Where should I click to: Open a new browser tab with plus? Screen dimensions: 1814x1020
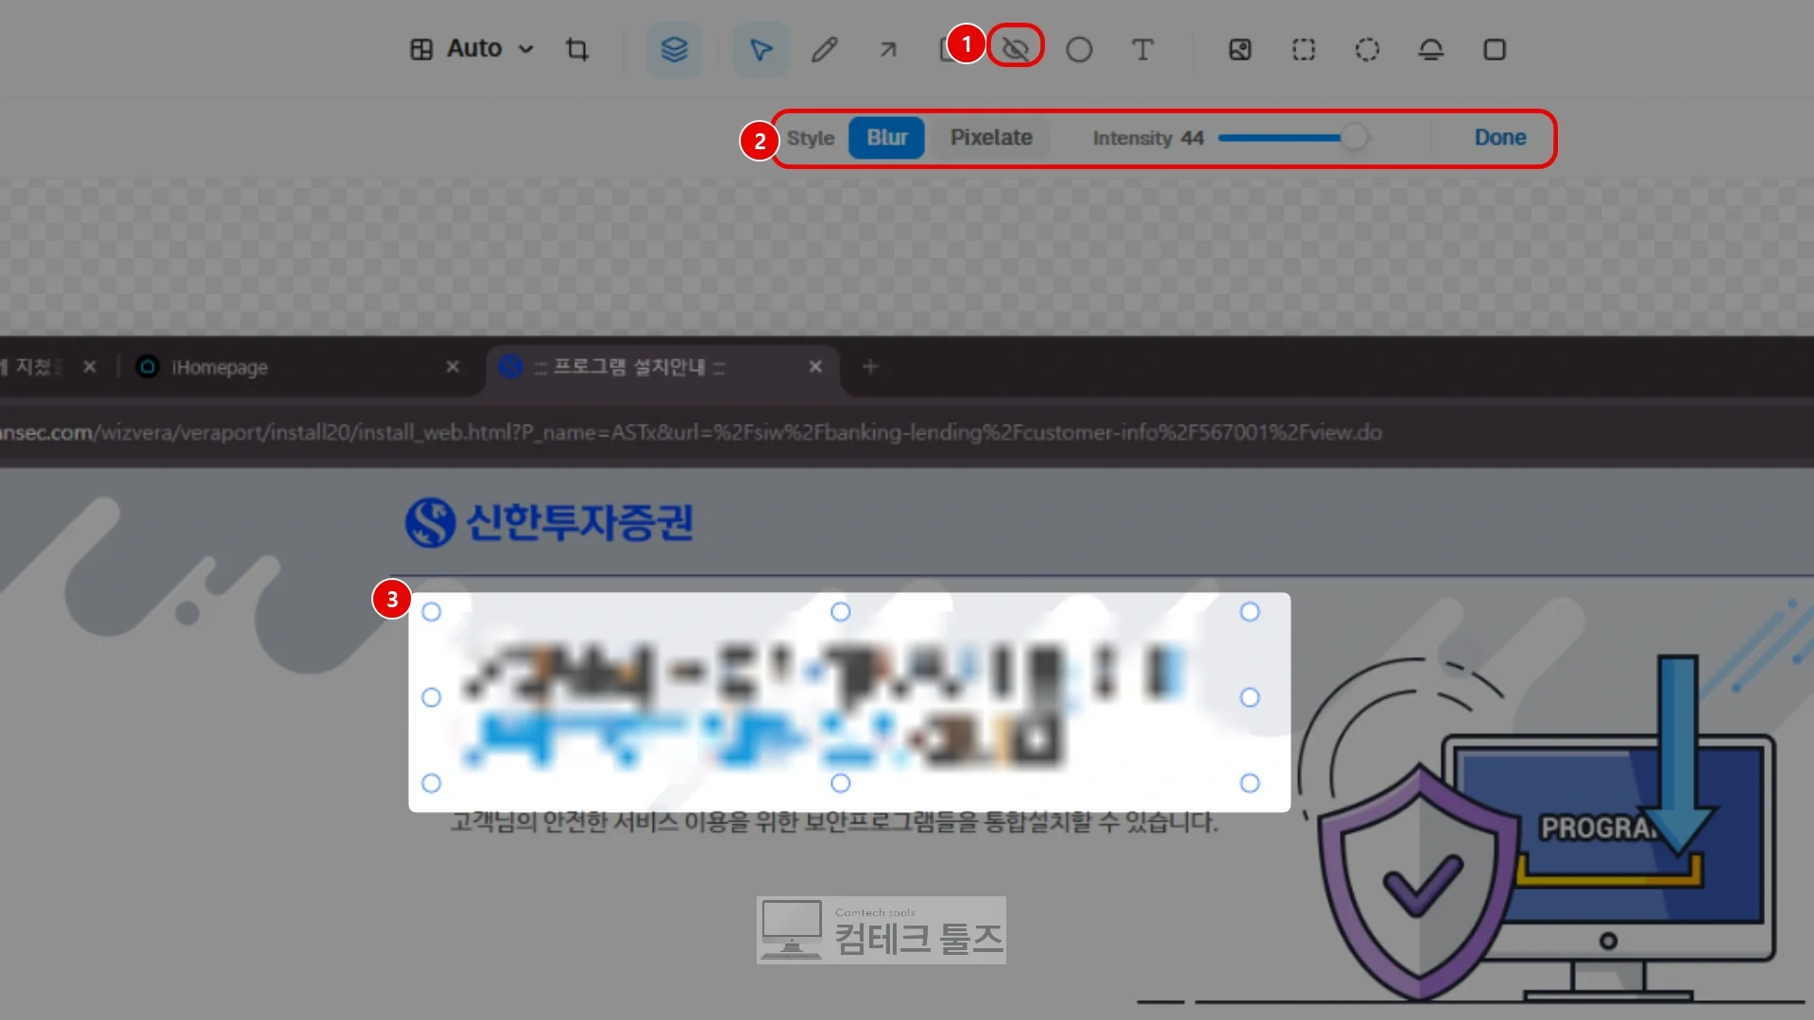870,366
